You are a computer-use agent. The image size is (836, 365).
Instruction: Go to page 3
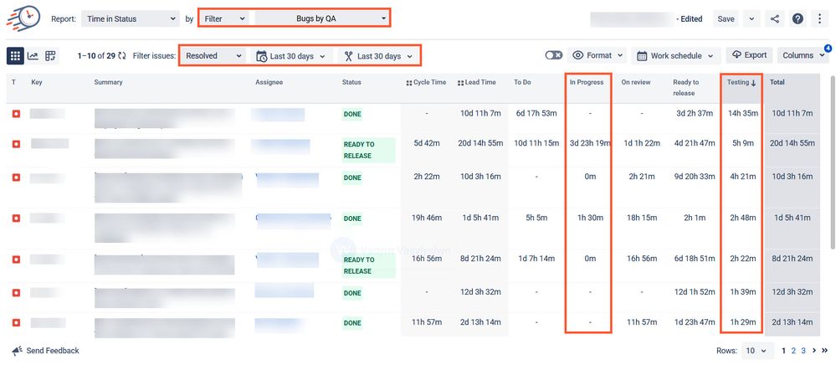(803, 351)
